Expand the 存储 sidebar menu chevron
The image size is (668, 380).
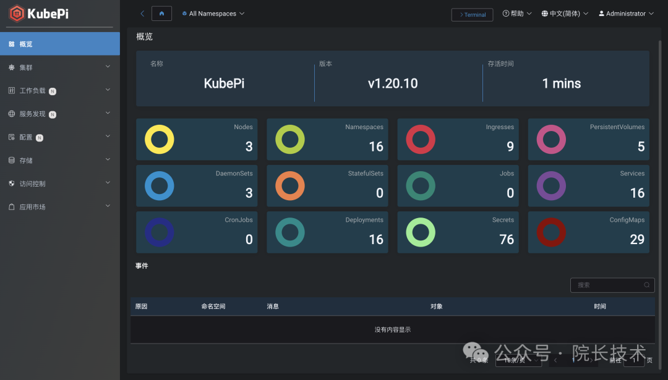point(108,159)
